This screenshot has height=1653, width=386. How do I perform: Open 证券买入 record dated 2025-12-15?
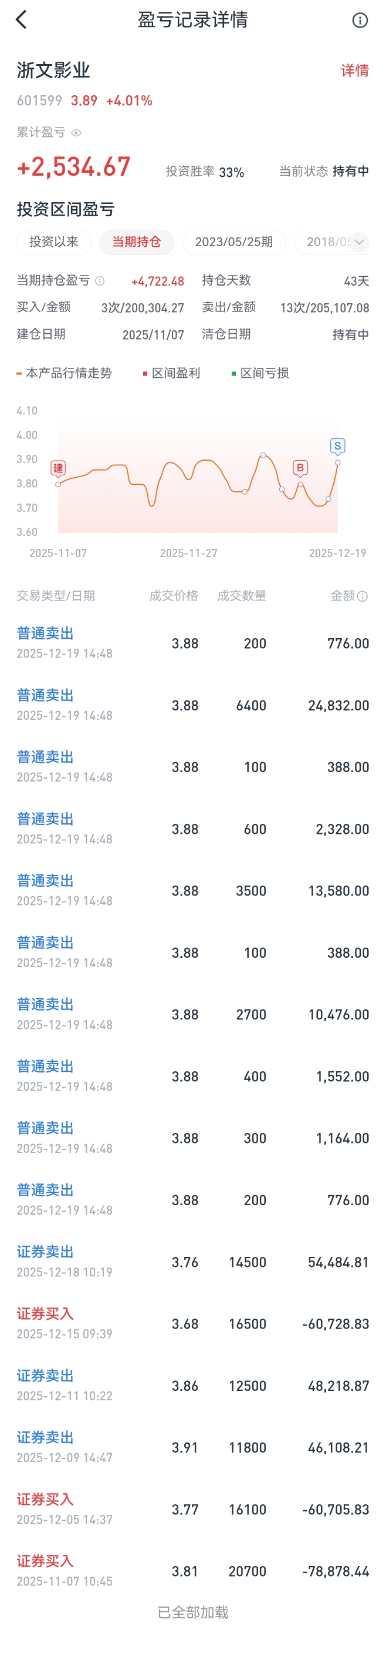192,1324
